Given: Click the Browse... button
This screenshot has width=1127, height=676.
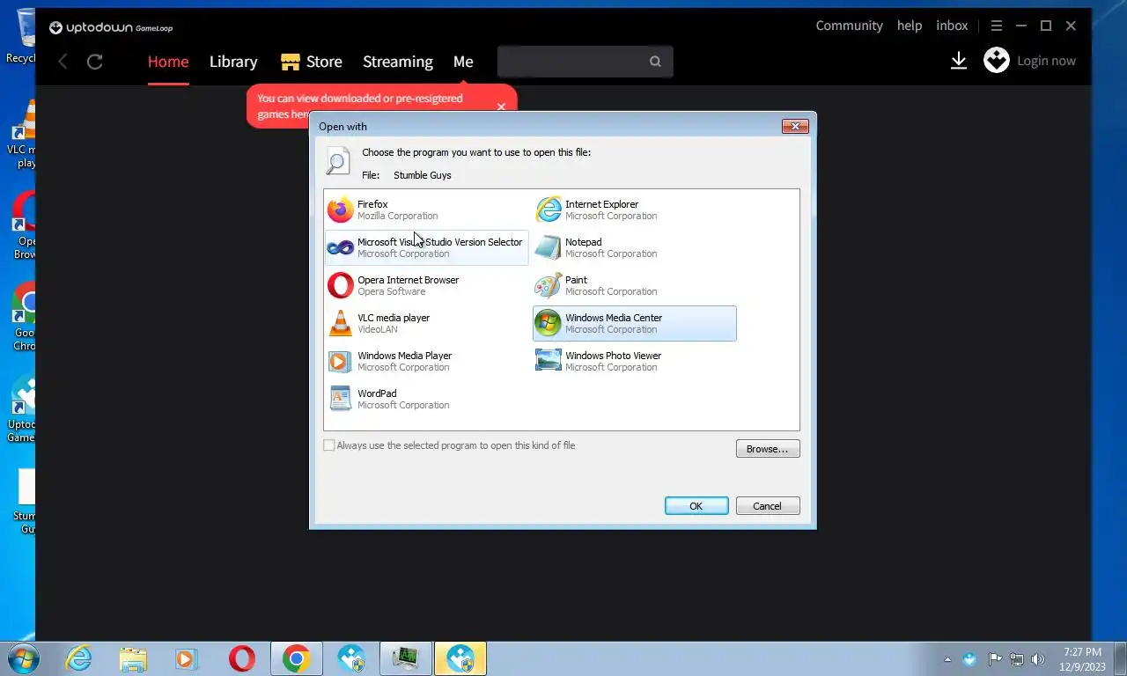Looking at the screenshot, I should coord(768,449).
